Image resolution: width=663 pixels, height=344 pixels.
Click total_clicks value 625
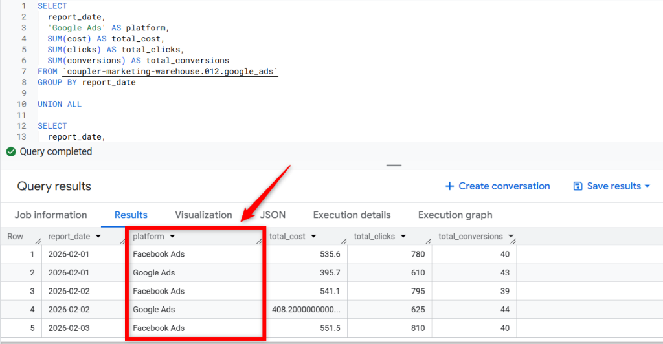point(418,310)
